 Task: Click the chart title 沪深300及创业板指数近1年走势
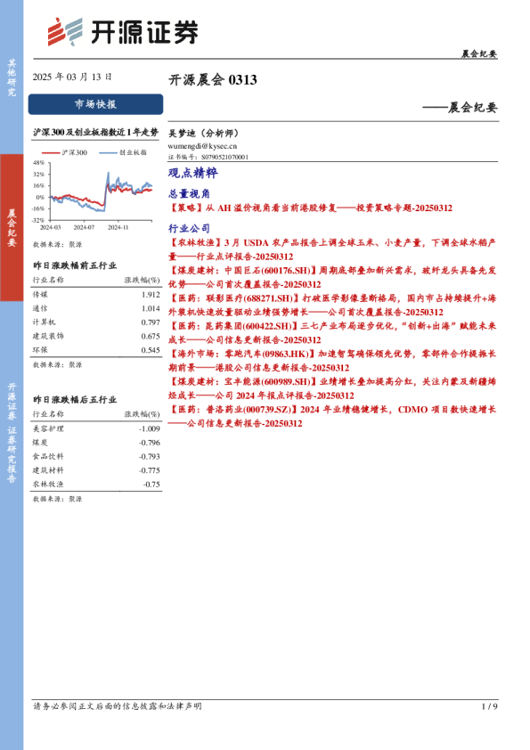[95, 133]
